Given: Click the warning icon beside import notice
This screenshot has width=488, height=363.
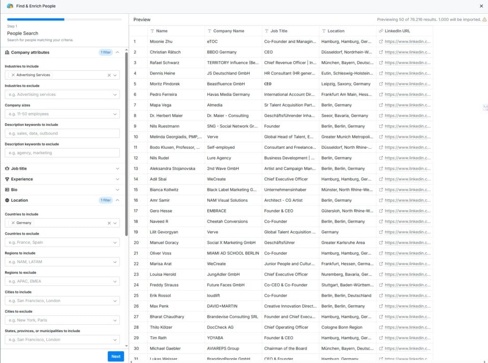Looking at the screenshot, I should [485, 19].
